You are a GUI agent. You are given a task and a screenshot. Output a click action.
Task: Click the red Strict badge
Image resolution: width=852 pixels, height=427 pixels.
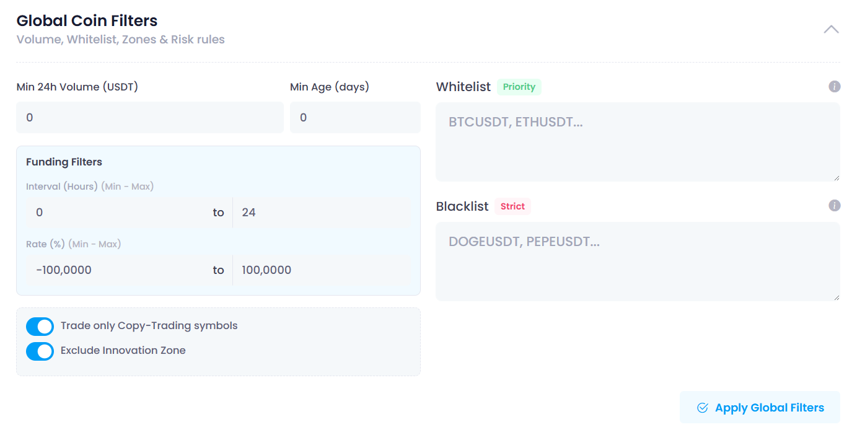[x=512, y=206]
